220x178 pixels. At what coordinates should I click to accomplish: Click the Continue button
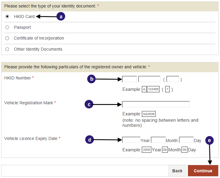coord(203,171)
